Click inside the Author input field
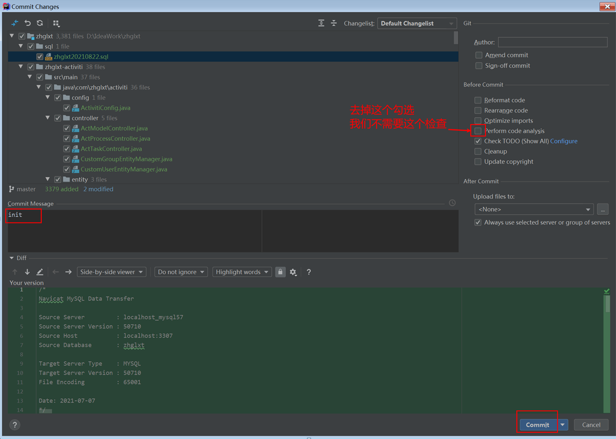616x439 pixels. (552, 42)
